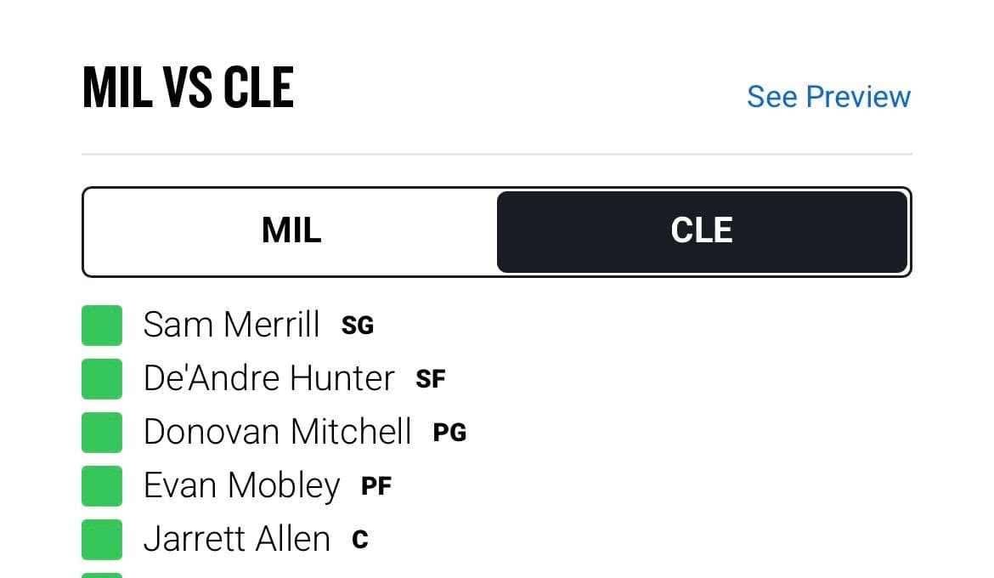Click the MIL VS CLE heading

click(x=189, y=87)
